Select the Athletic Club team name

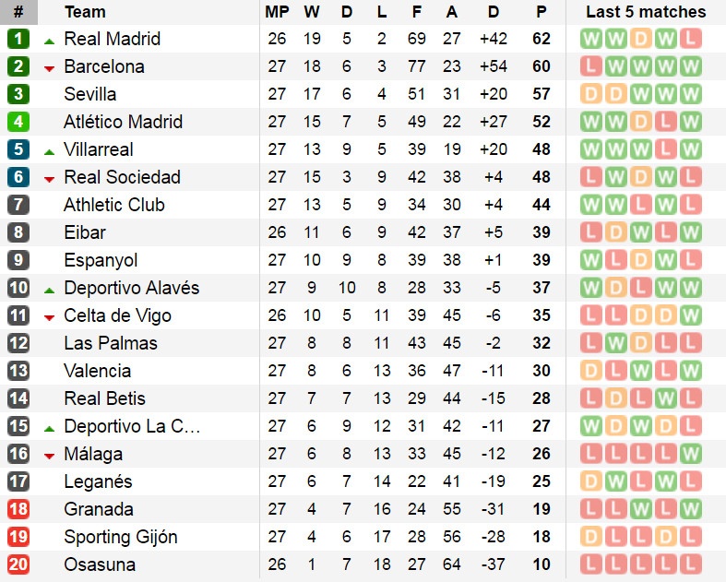pos(113,205)
